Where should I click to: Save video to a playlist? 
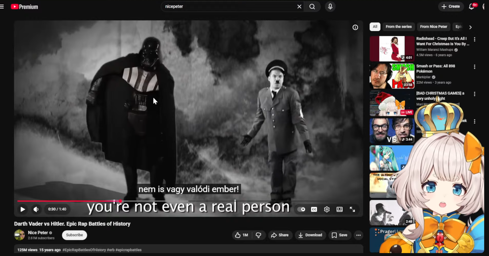(340, 235)
